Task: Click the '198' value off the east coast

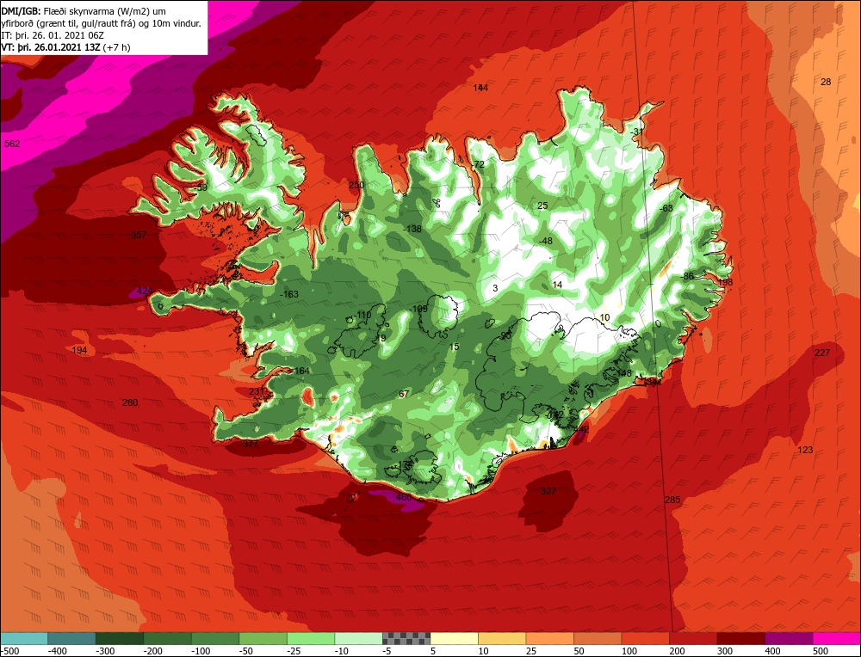Action: pos(725,282)
